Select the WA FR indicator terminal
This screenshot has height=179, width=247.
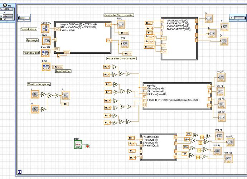[219, 136]
